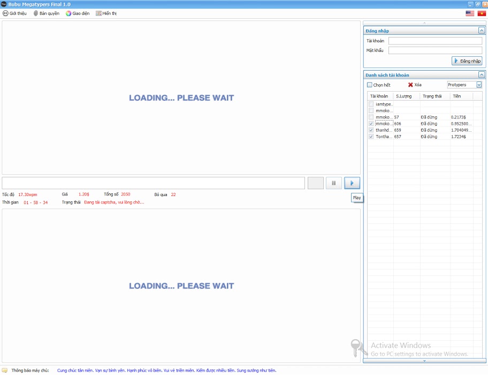The width and height of the screenshot is (488, 375).
Task: Open the Hiển thị menu
Action: (106, 13)
